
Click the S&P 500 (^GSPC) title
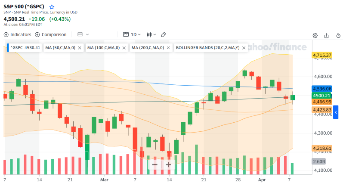[24, 6]
